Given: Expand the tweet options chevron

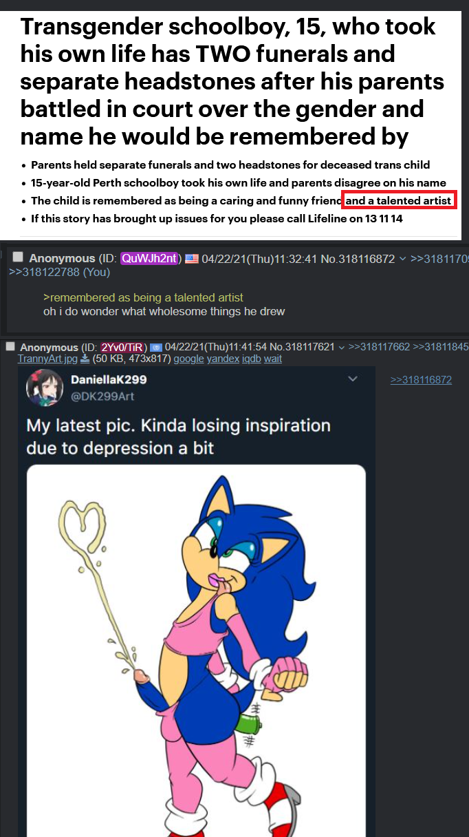Looking at the screenshot, I should 353,379.
